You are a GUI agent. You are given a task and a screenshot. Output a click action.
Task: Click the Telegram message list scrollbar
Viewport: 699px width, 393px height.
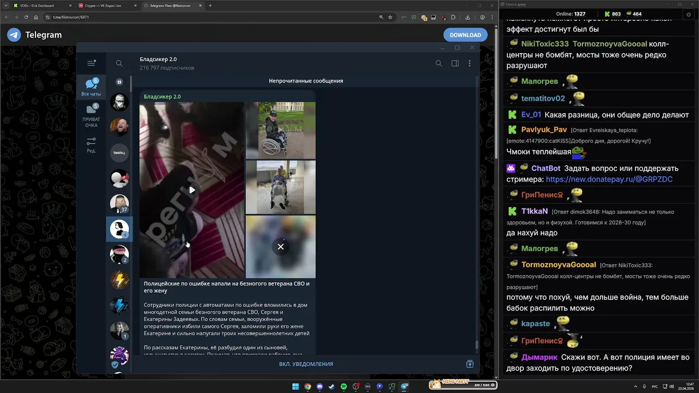pos(476,344)
